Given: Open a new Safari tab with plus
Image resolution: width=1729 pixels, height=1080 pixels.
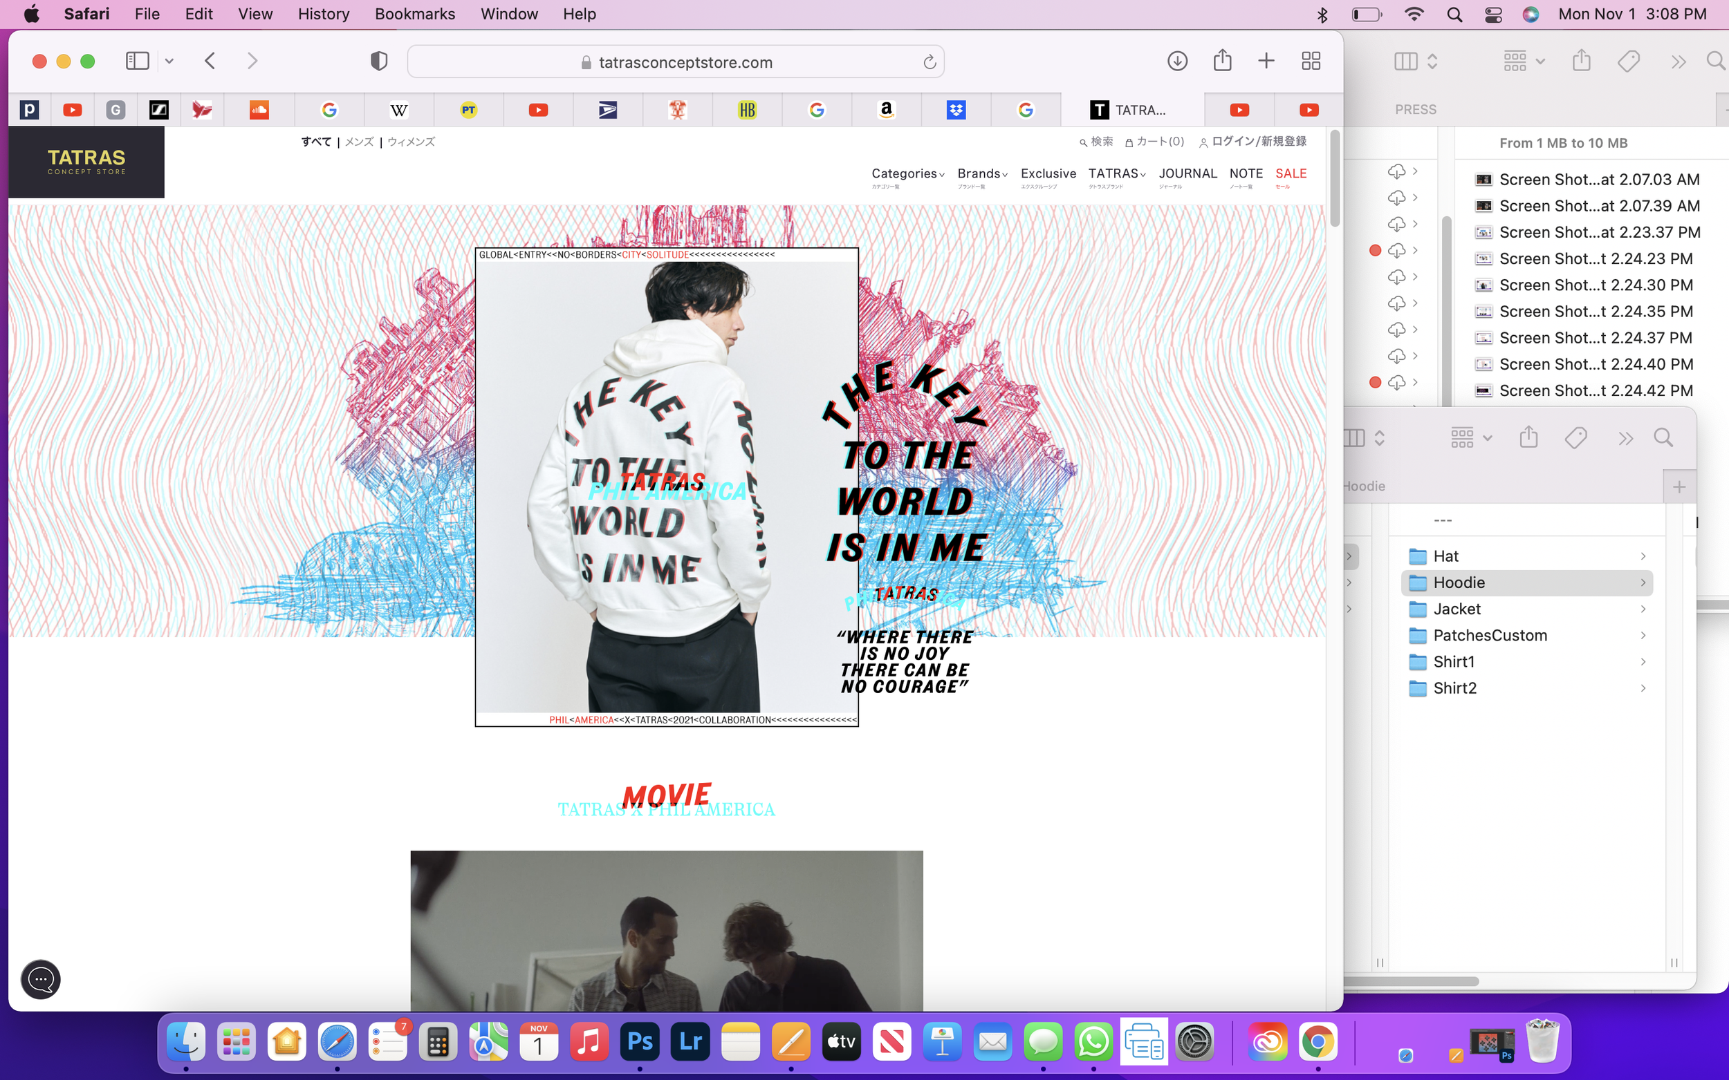Looking at the screenshot, I should pos(1266,61).
